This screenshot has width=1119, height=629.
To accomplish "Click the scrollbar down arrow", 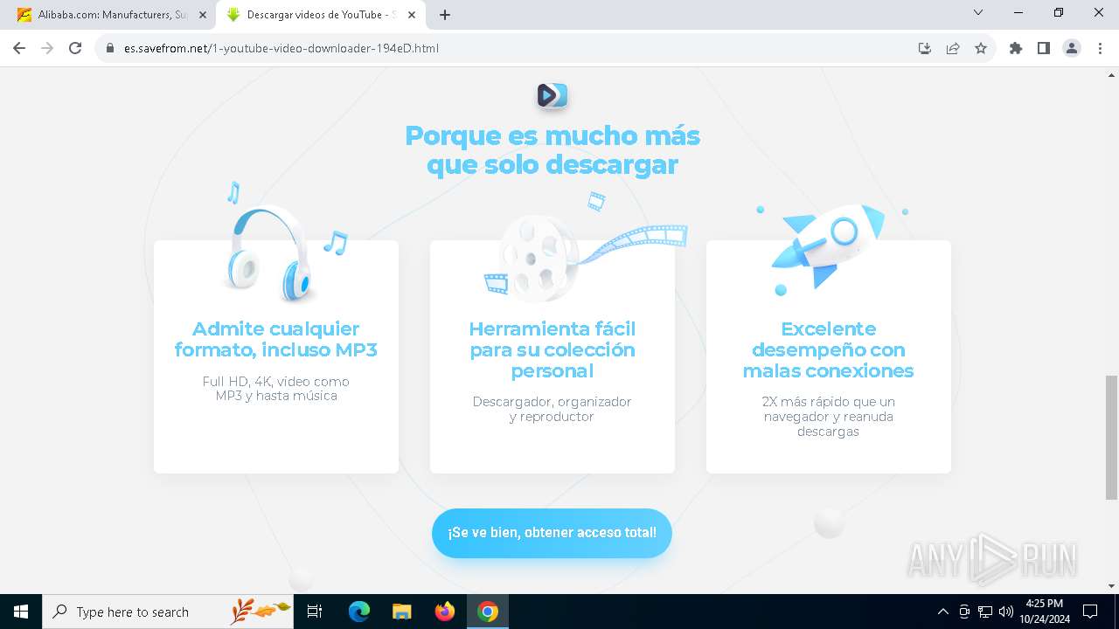I will [1111, 586].
